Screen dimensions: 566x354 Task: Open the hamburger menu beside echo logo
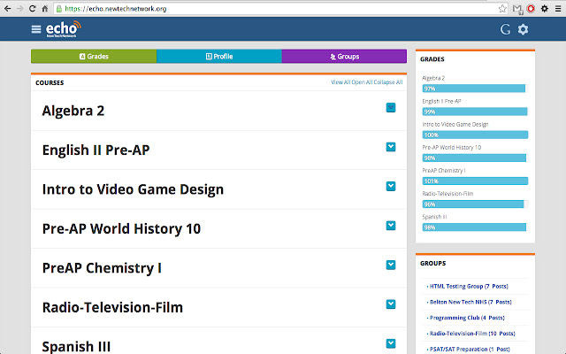(36, 29)
